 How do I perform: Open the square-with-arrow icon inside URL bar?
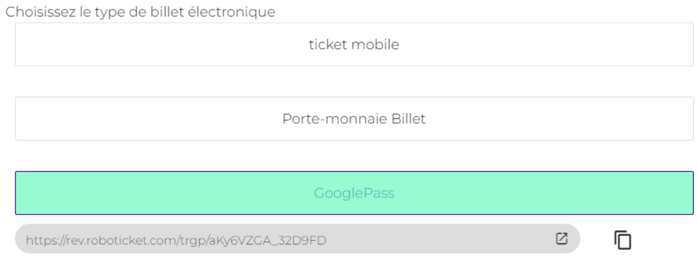click(x=562, y=239)
